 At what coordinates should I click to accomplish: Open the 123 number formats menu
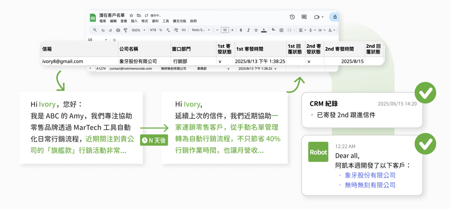point(184,30)
